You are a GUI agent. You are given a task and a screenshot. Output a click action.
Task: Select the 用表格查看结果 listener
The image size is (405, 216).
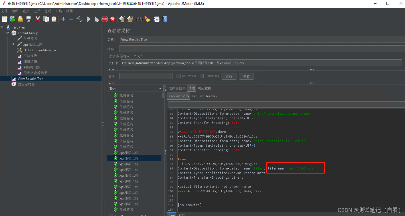click(35, 73)
